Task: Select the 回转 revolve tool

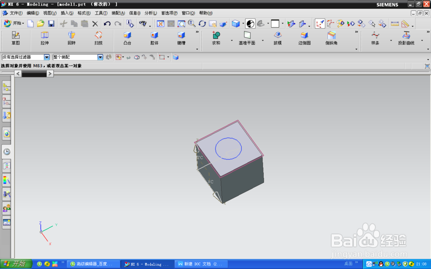Action: tap(72, 38)
